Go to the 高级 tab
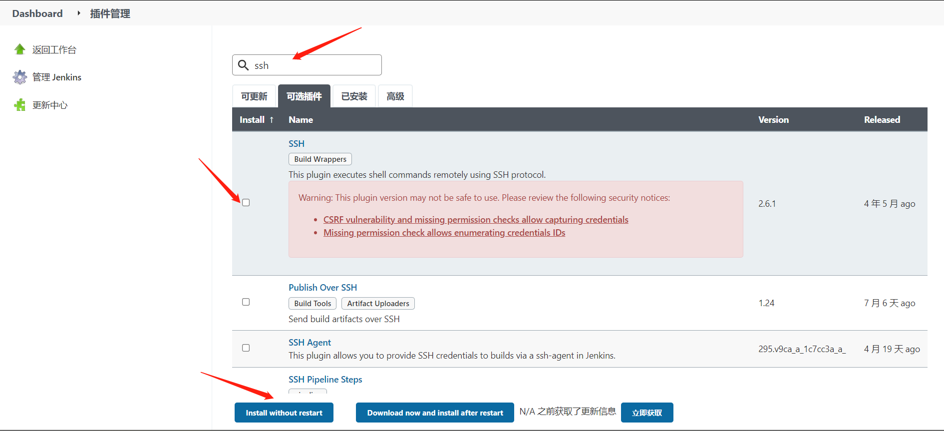Viewport: 944px width, 431px height. pyautogui.click(x=395, y=96)
